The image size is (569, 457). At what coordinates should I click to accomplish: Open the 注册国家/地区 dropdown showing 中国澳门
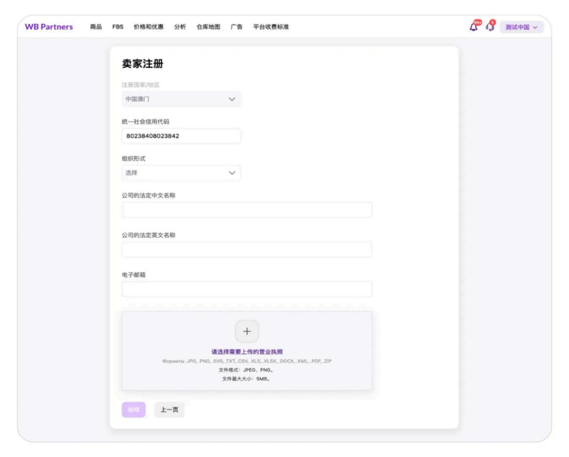tap(181, 99)
